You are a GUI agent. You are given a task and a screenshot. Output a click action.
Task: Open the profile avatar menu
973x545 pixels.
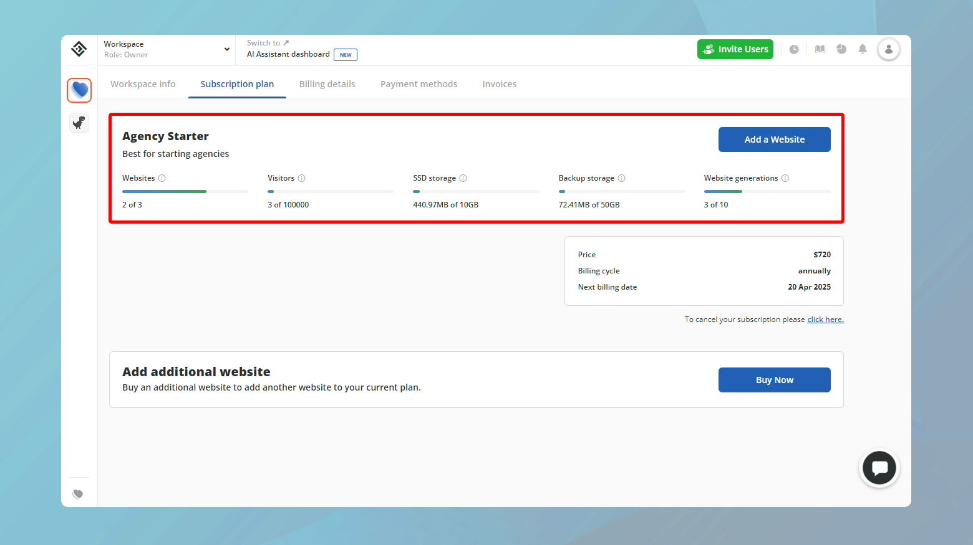coord(888,49)
